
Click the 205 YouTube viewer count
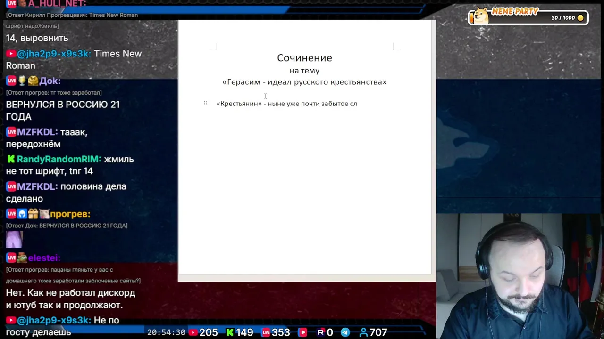[208, 332]
